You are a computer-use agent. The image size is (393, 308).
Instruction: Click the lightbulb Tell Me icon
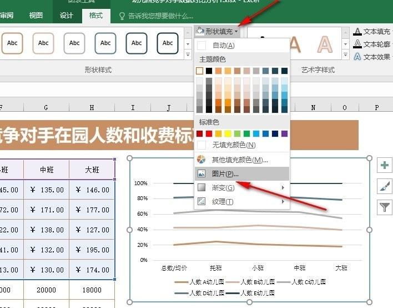click(x=122, y=16)
